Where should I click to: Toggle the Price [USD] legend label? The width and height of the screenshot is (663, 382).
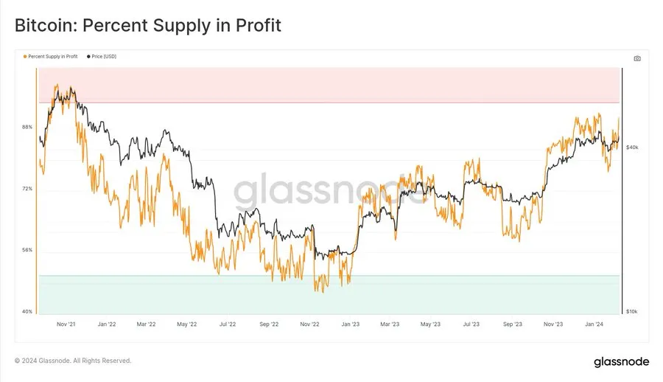[x=104, y=56]
